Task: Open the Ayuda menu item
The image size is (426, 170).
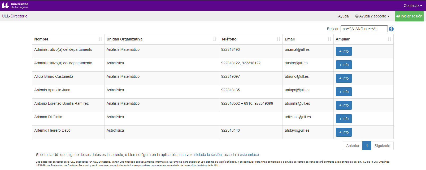Action: tap(343, 16)
